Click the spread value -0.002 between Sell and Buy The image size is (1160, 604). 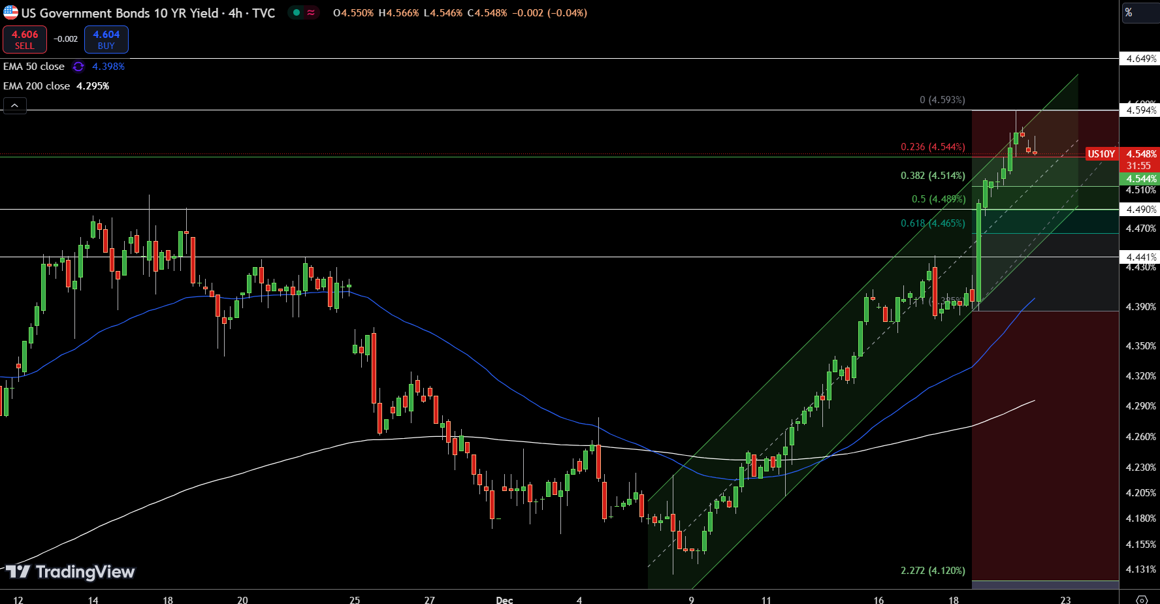pos(65,39)
